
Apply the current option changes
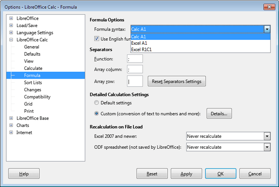pyautogui.click(x=186, y=174)
